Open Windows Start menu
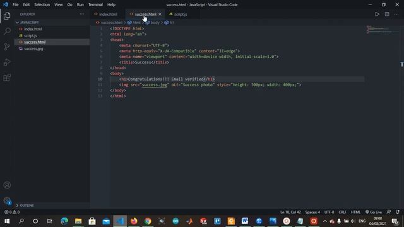 pos(7,221)
